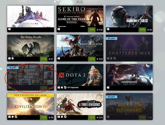Click Windows icon under Warframe Empyrean
Screen dimensions: 165x125
point(108,87)
